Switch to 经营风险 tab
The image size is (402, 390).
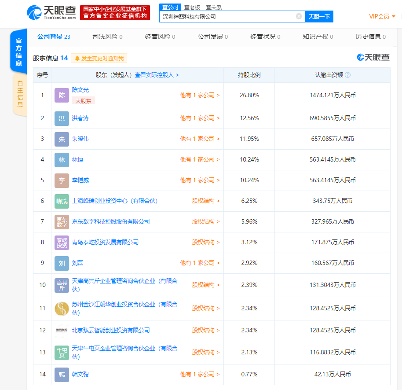tap(160, 37)
